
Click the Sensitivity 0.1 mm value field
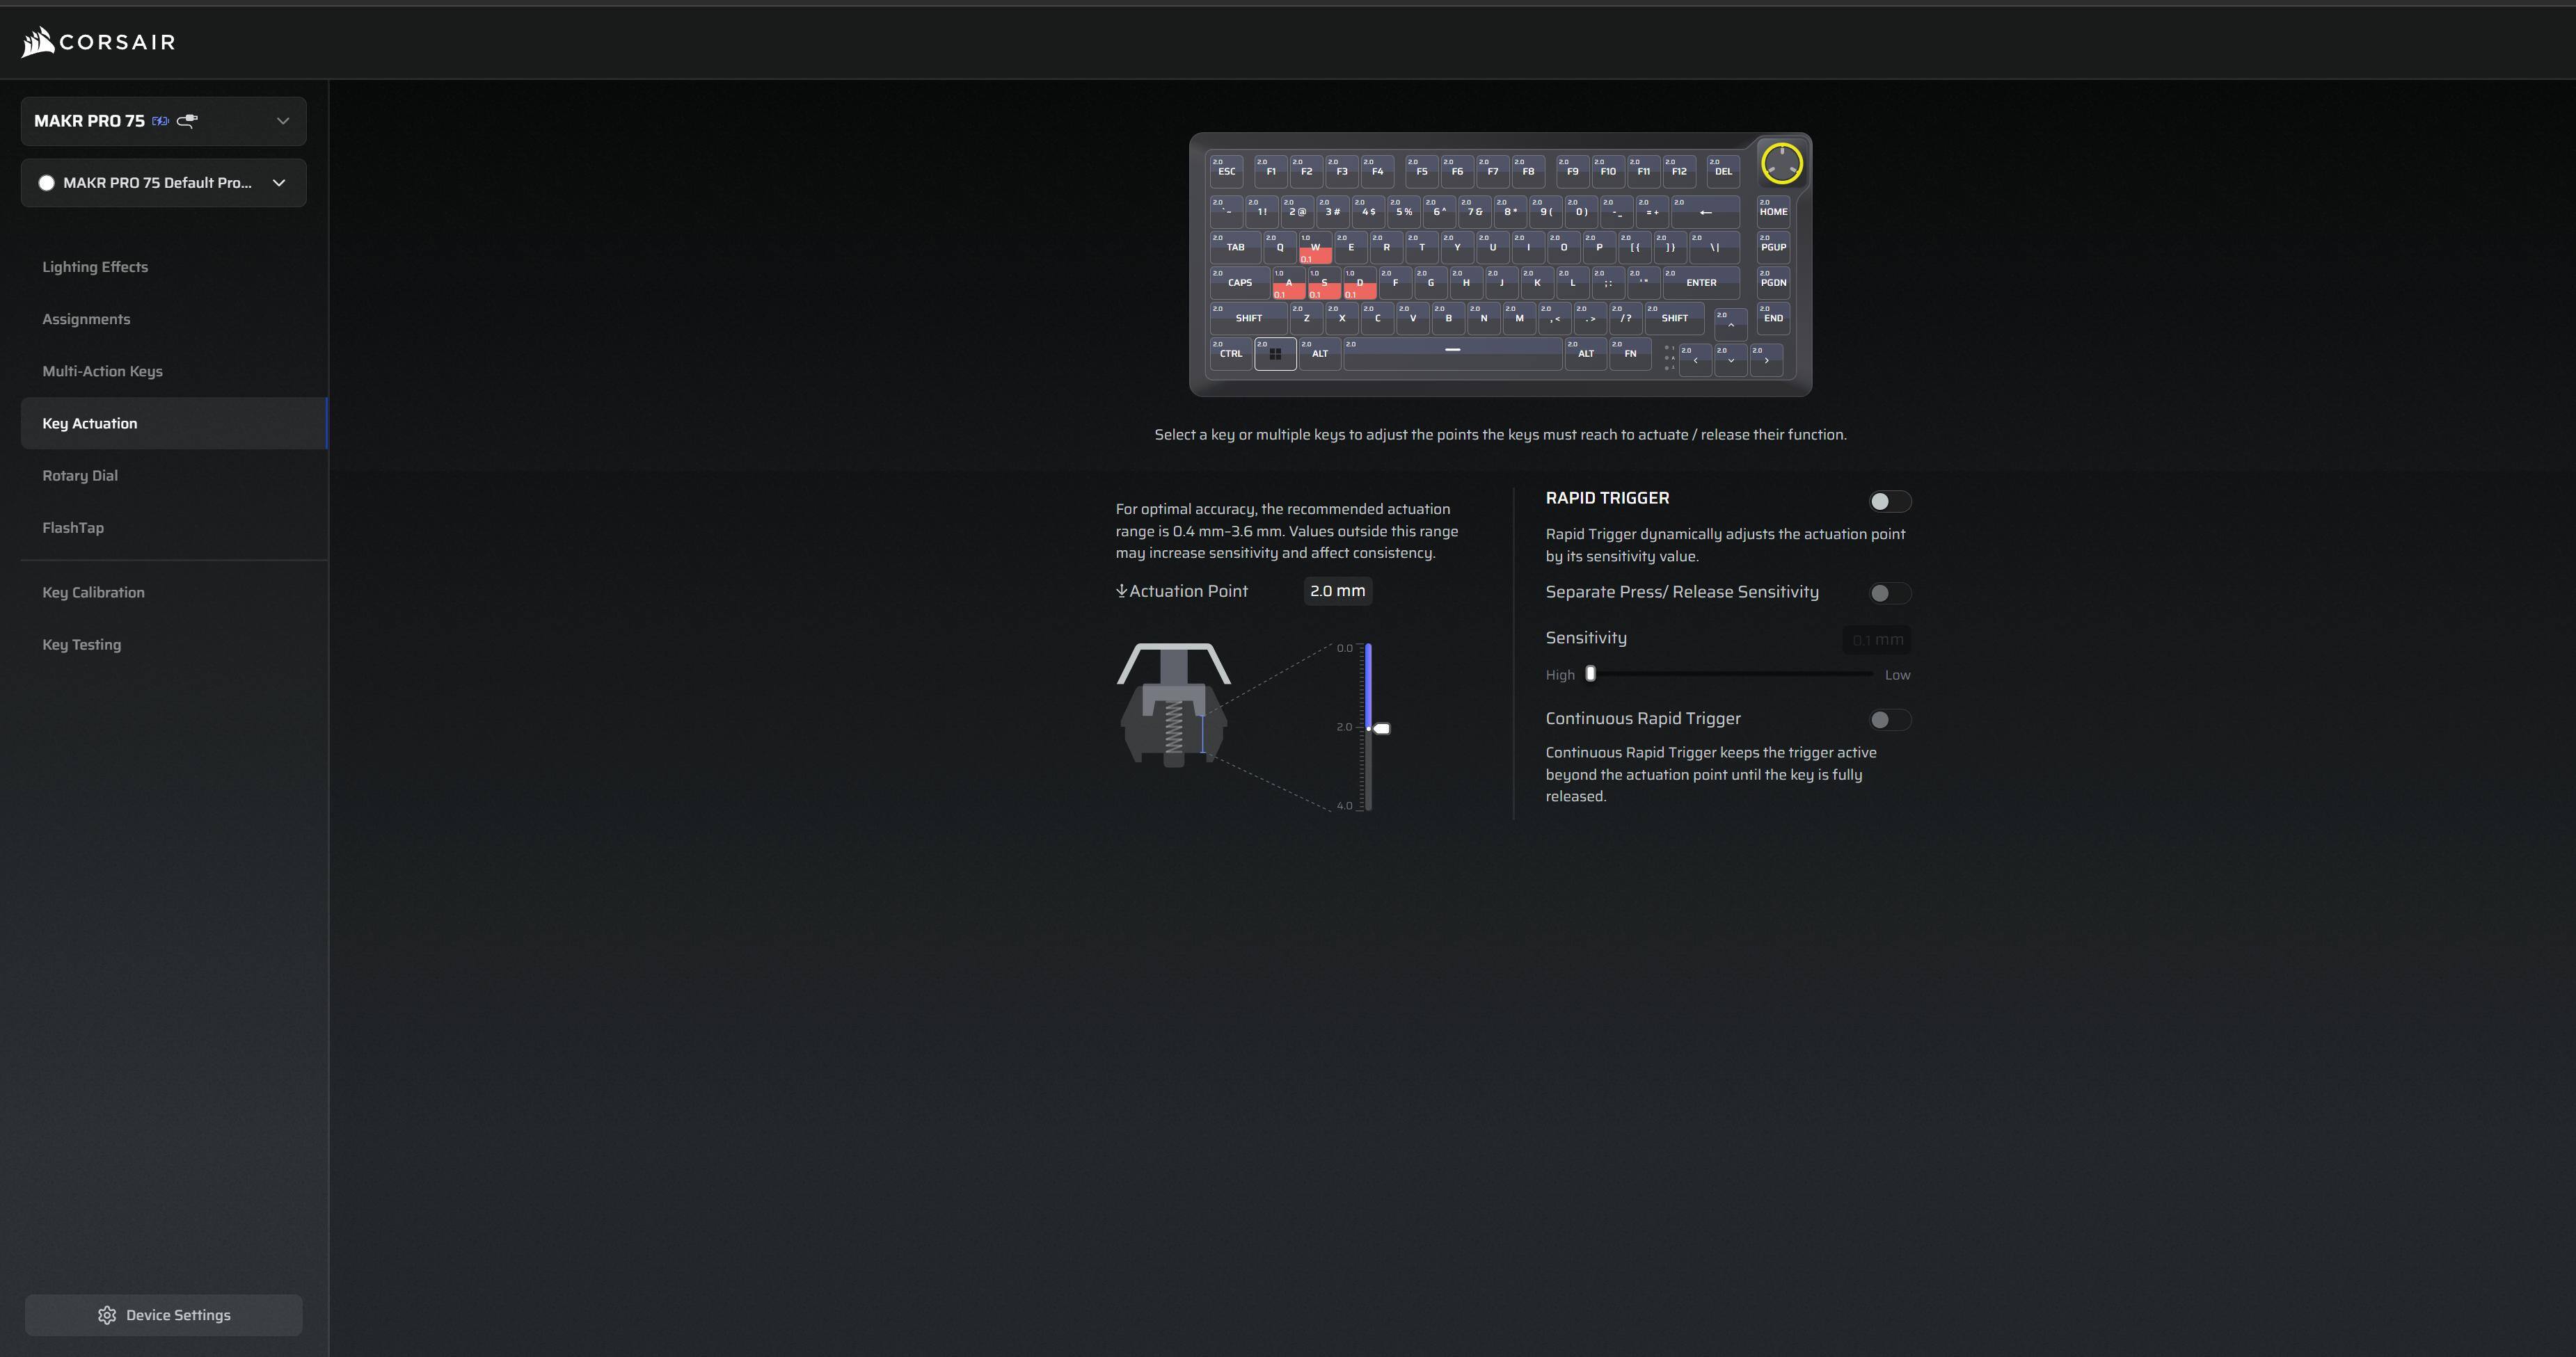pyautogui.click(x=1877, y=639)
